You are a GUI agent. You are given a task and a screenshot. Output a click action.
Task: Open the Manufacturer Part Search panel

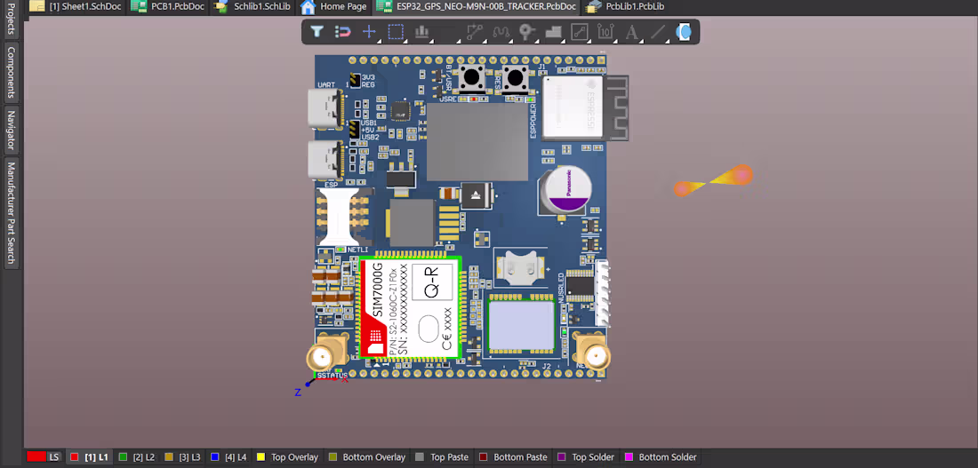[x=12, y=213]
